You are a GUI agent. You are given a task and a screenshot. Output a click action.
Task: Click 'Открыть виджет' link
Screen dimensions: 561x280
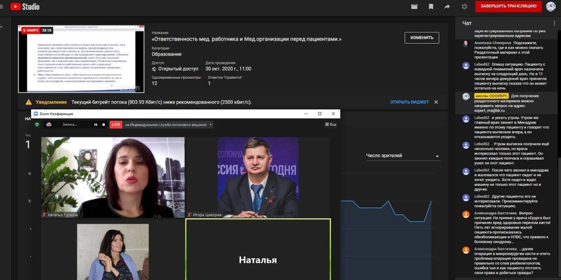pyautogui.click(x=409, y=102)
